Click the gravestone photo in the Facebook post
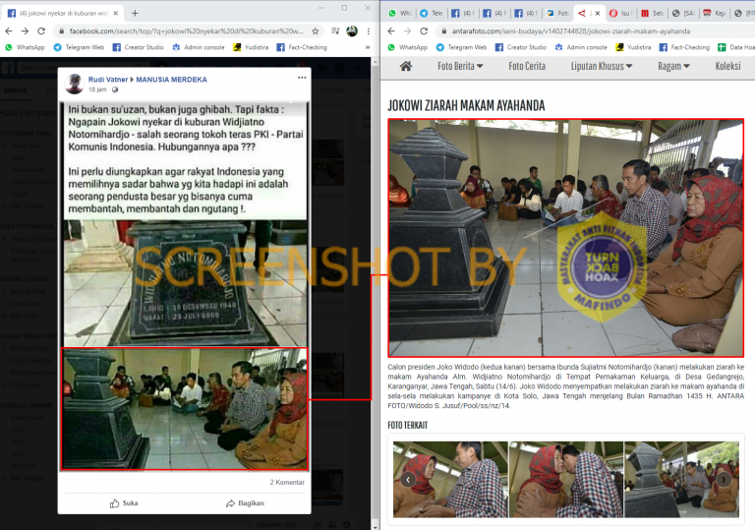The image size is (755, 530). coord(185,283)
